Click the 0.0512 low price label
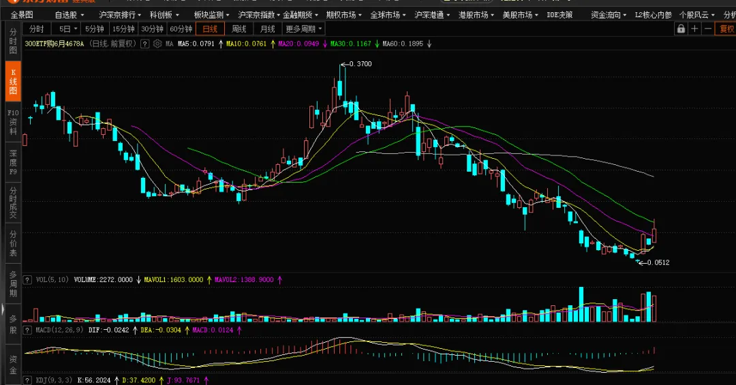The width and height of the screenshot is (736, 385). point(658,262)
